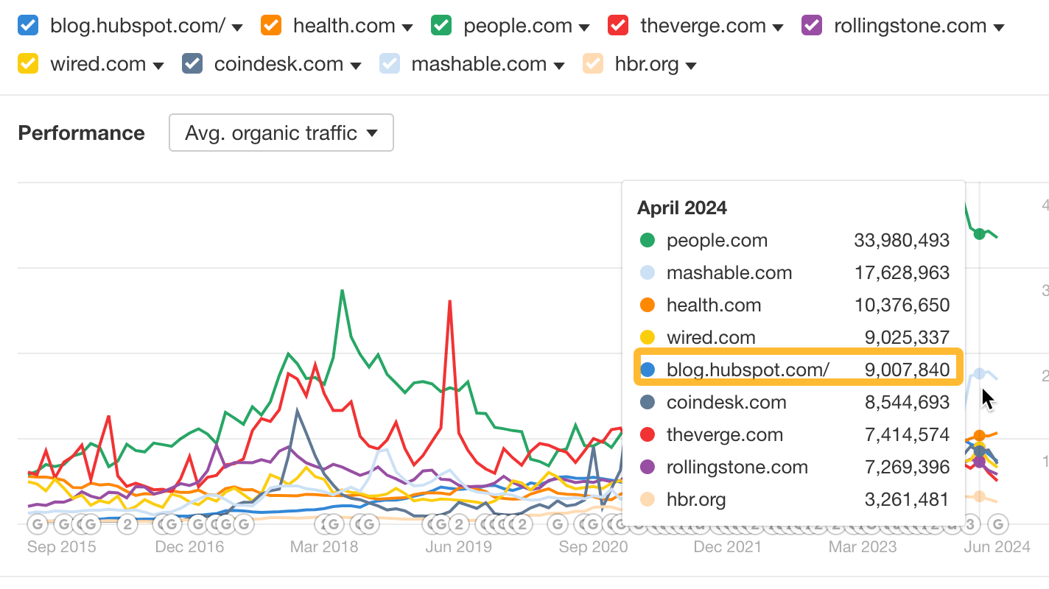Disable the coindesk.com checkbox
This screenshot has width=1049, height=589.
[x=192, y=63]
